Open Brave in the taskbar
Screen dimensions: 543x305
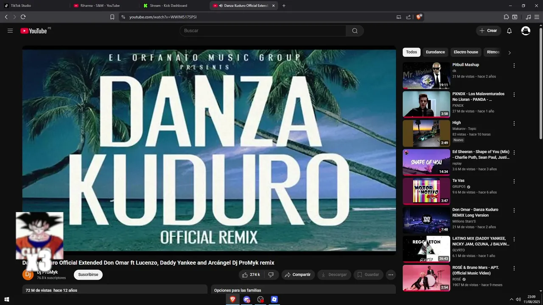click(x=232, y=299)
